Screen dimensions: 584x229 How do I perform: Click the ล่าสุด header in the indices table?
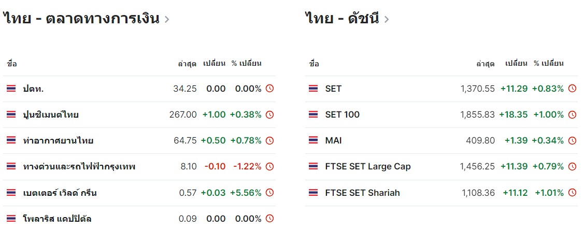click(485, 64)
